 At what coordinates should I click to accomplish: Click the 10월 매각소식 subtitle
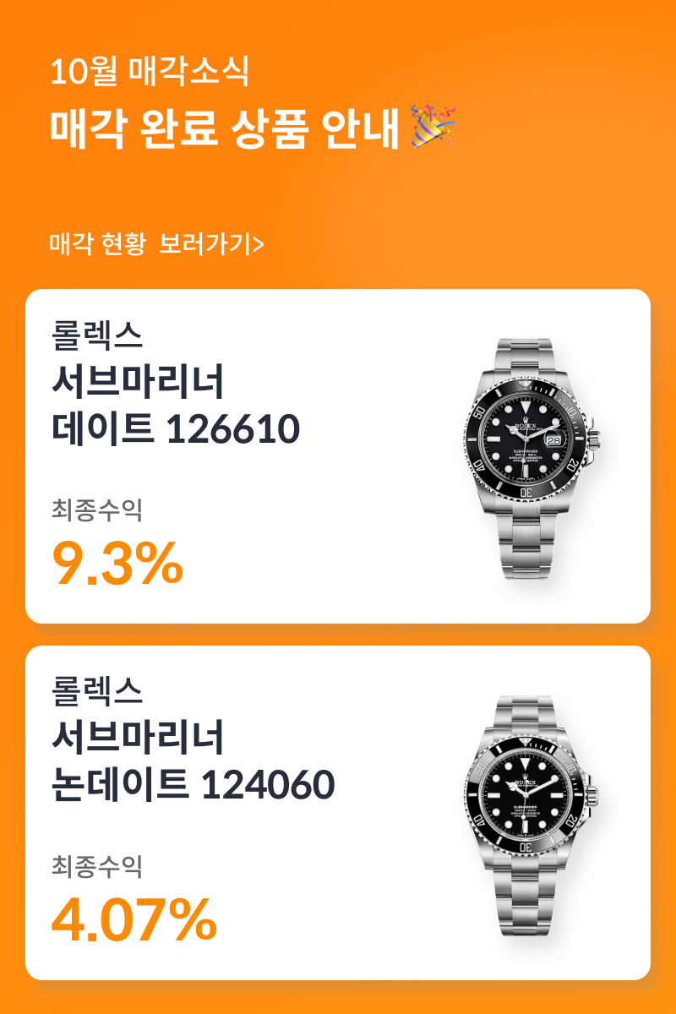click(150, 72)
